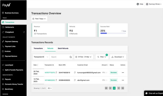
Task: Click Showing 1 - 2 of 2 text
Action: tap(40, 88)
